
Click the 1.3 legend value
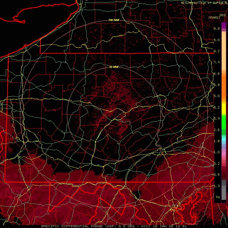(217, 186)
